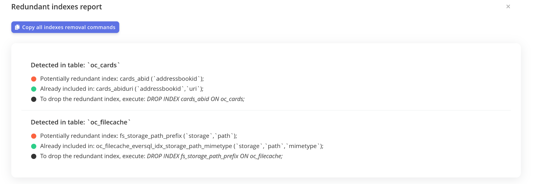This screenshot has width=535, height=184.
Task: Click red dot beside cards_abid index
Action: click(x=34, y=79)
